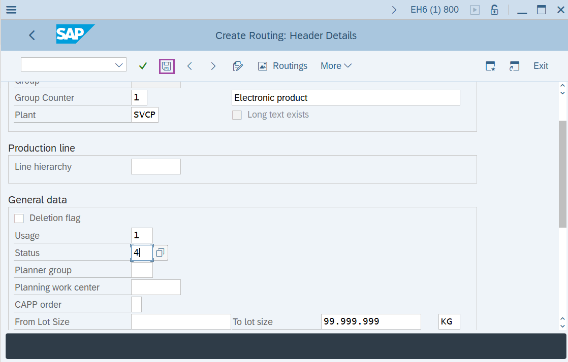Click the Long text exists checkbox
The image size is (568, 362).
237,115
